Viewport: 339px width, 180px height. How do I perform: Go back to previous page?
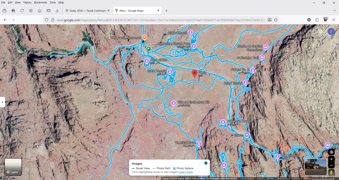(5, 20)
